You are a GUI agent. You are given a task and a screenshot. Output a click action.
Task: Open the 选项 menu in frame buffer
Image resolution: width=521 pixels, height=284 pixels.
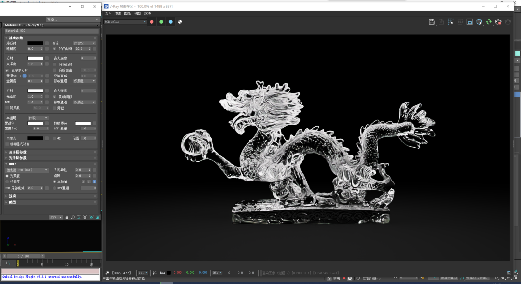pos(148,13)
